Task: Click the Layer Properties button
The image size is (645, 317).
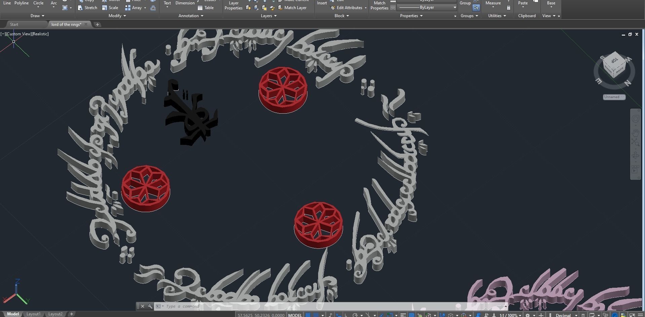Action: 233,5
